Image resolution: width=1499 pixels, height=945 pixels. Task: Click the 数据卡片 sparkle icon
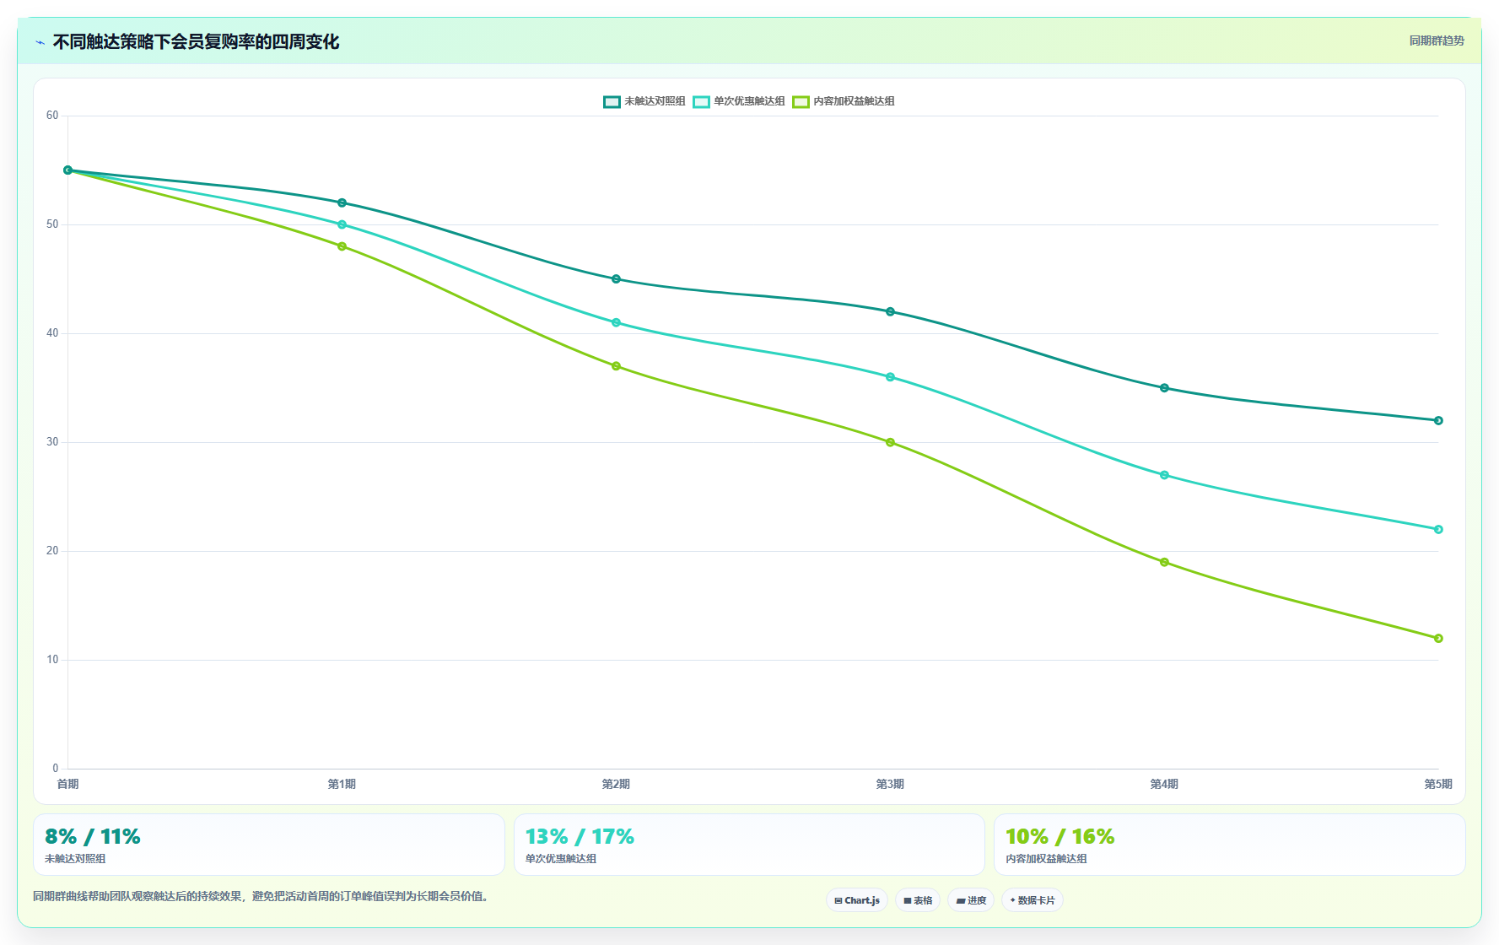1012,900
